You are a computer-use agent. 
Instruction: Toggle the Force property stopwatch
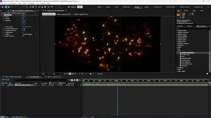pyautogui.click(x=5, y=17)
